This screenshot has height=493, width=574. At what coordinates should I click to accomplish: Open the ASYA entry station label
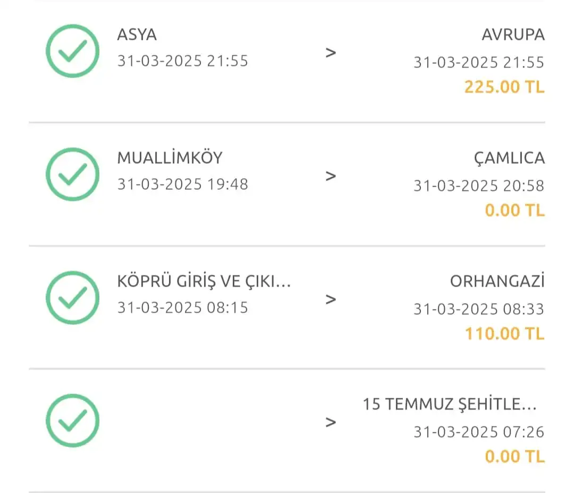(137, 35)
